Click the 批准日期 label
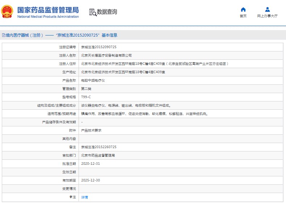Viewport: 286px width, 205px height. click(x=69, y=164)
